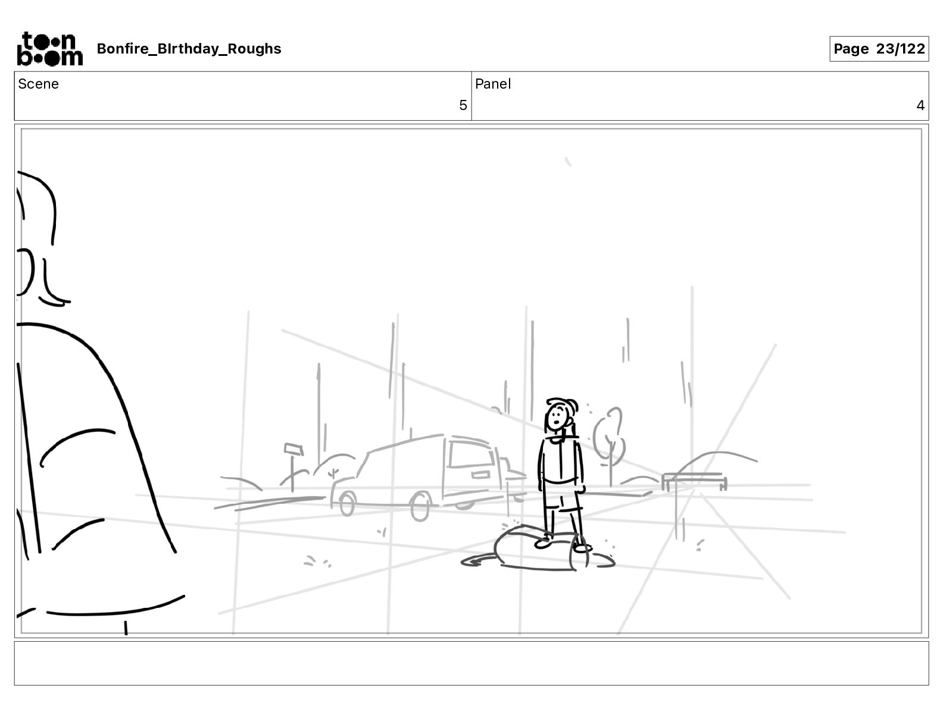Click the empty notes box below the panel
Viewport: 943px width, 728px height.
click(472, 663)
